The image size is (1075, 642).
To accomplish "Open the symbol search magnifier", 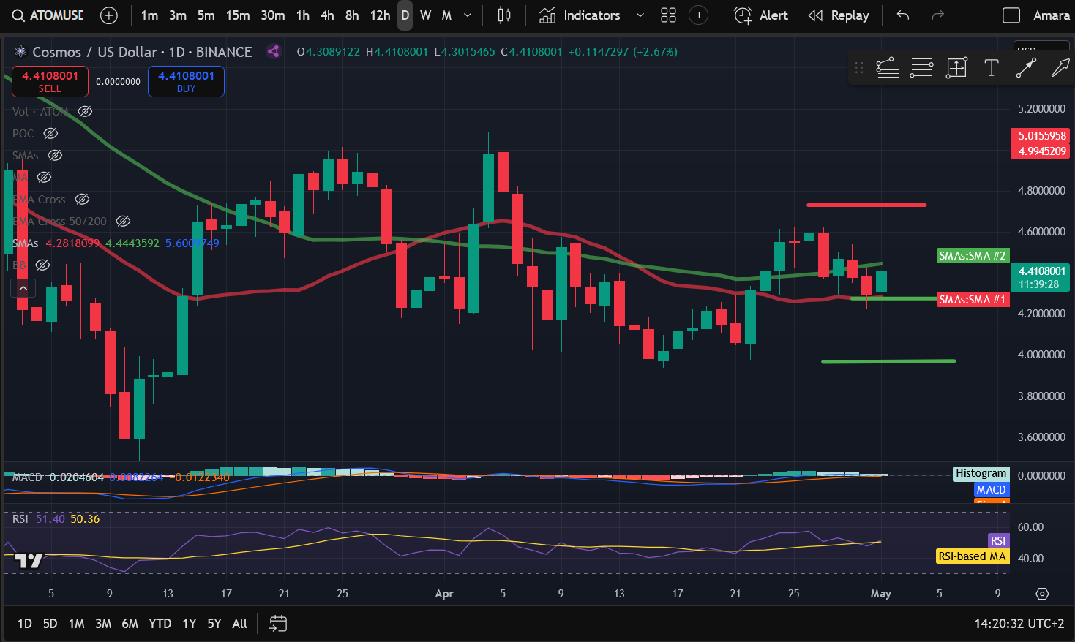I will click(18, 15).
